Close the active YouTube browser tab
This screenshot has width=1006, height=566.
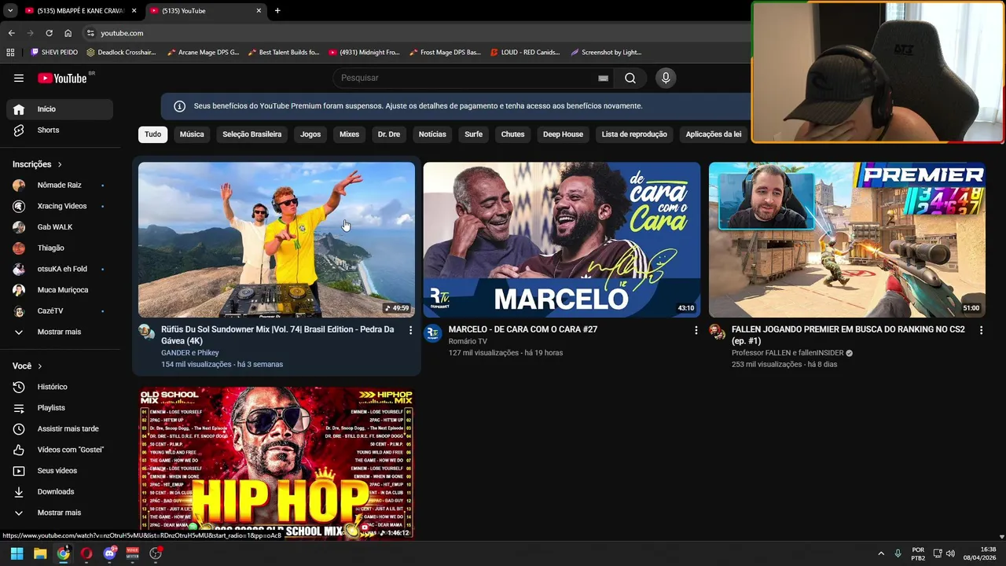pos(259,10)
